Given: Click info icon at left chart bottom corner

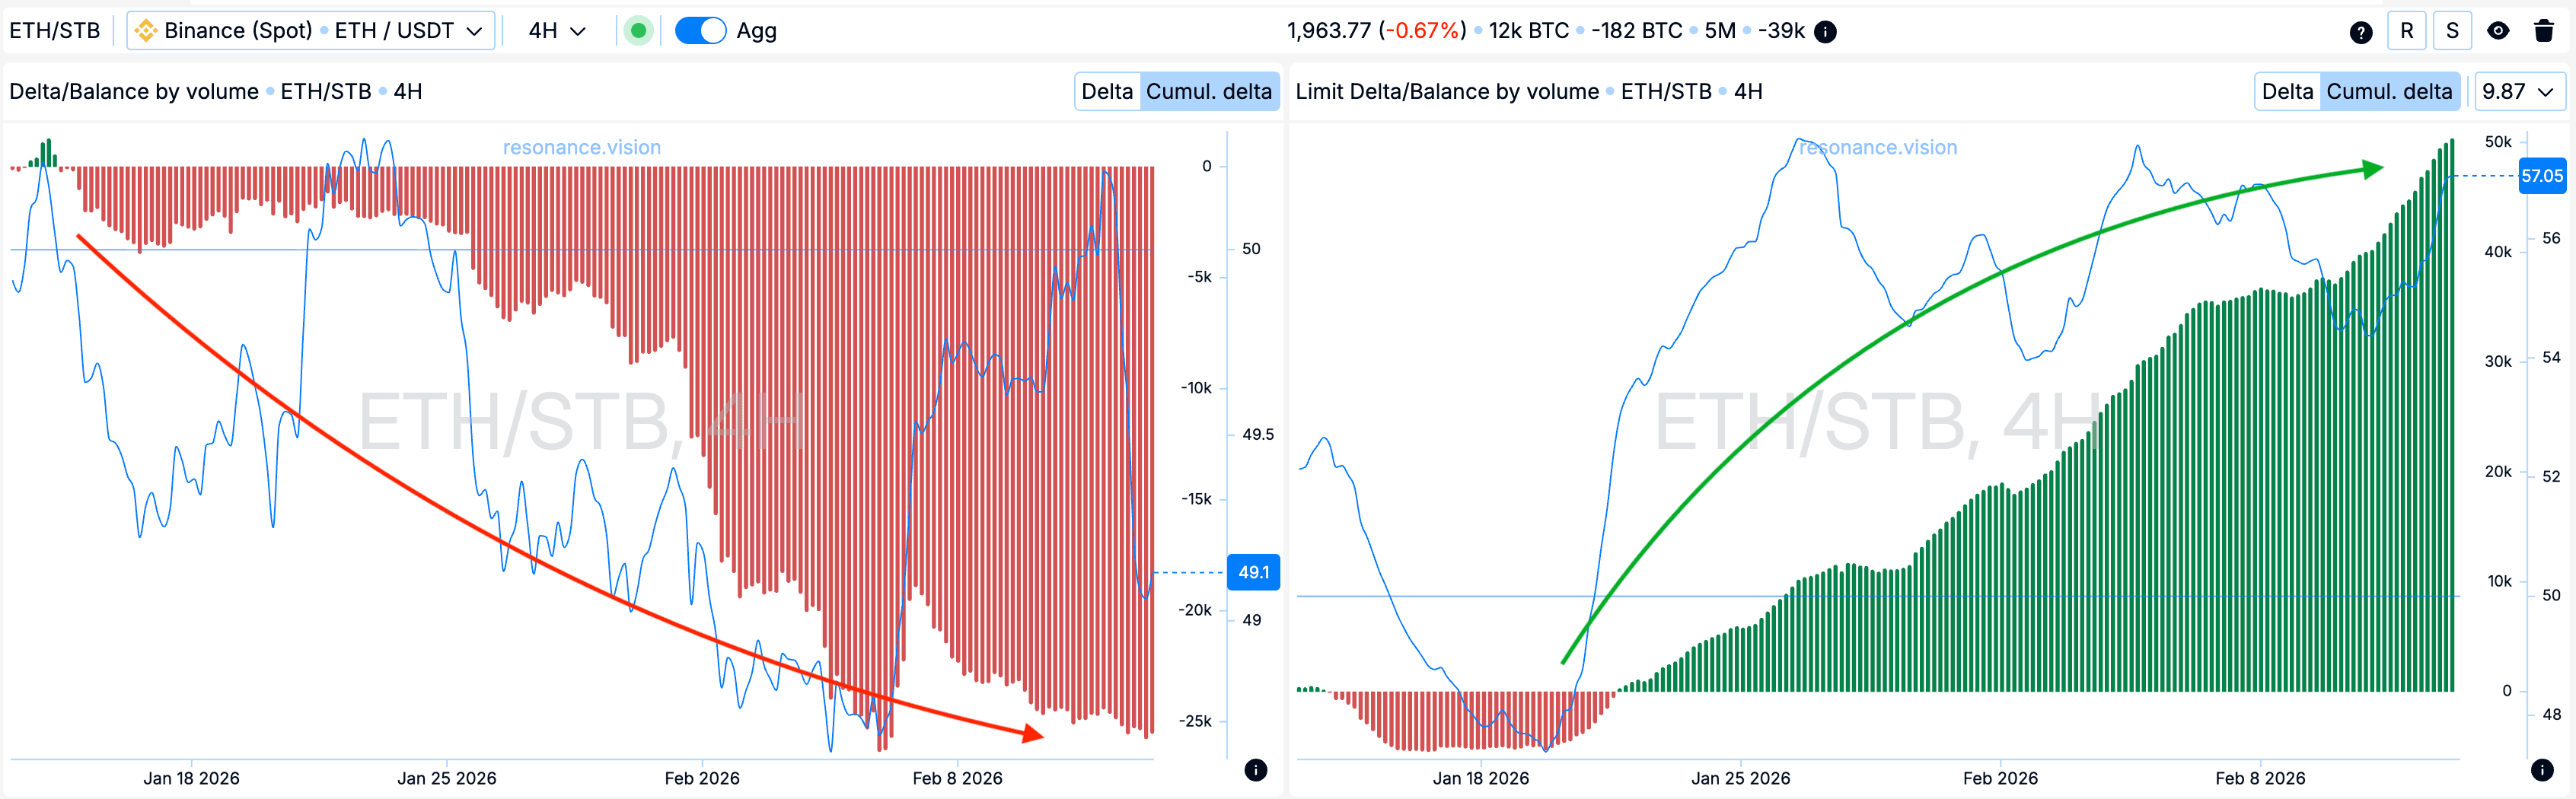Looking at the screenshot, I should point(1255,769).
